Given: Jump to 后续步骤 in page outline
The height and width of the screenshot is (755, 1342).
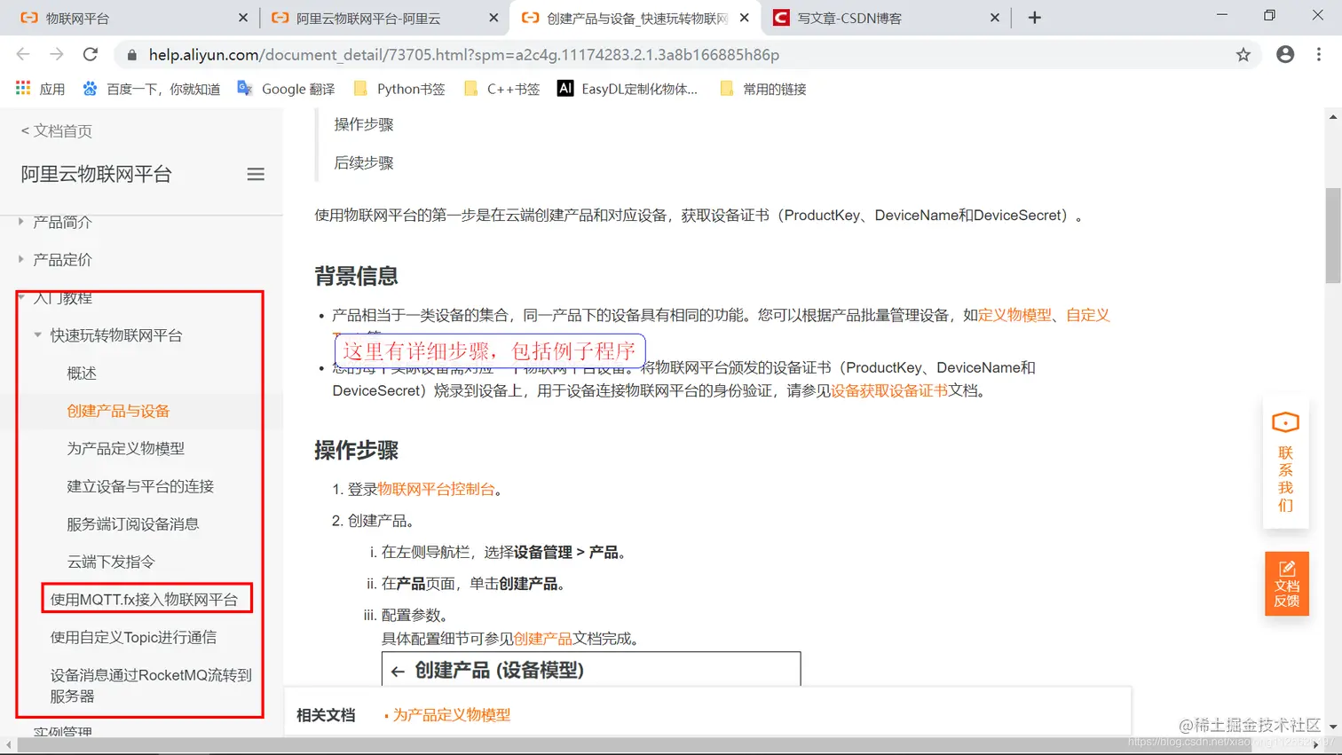Looking at the screenshot, I should click(x=364, y=162).
